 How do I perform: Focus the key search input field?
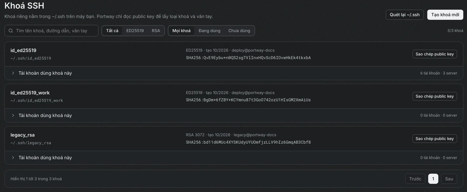51,31
